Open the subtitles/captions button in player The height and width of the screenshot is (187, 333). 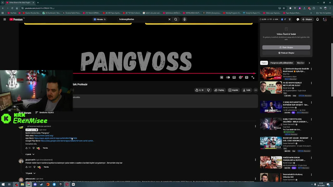pos(234,77)
